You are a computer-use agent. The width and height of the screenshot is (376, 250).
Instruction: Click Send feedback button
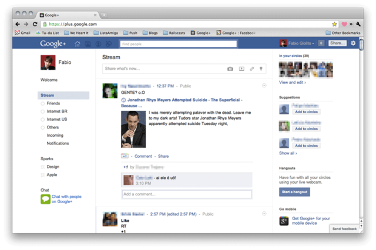344,229
